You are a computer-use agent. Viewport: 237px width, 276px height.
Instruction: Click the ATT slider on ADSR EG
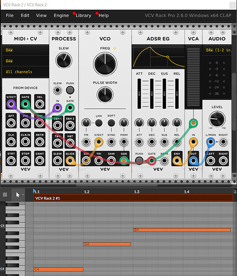pyautogui.click(x=139, y=93)
